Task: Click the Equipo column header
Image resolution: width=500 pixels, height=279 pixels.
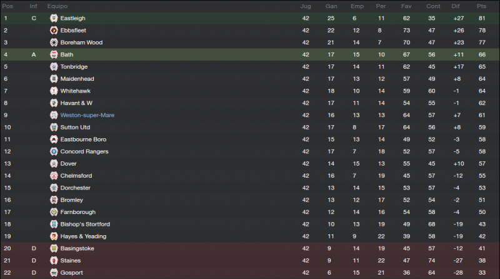Action: click(57, 6)
